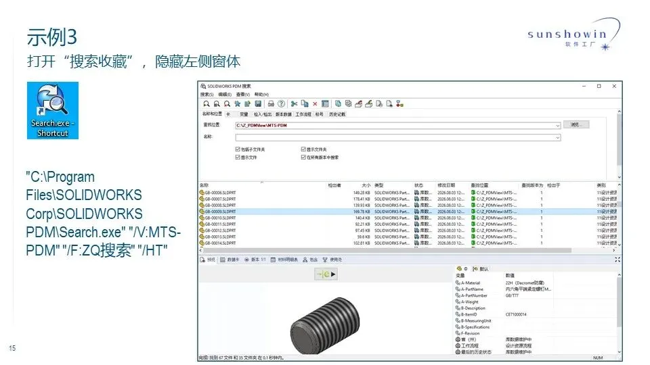
Task: Click the eDrawings play button above the 3D preview
Action: (x=326, y=274)
